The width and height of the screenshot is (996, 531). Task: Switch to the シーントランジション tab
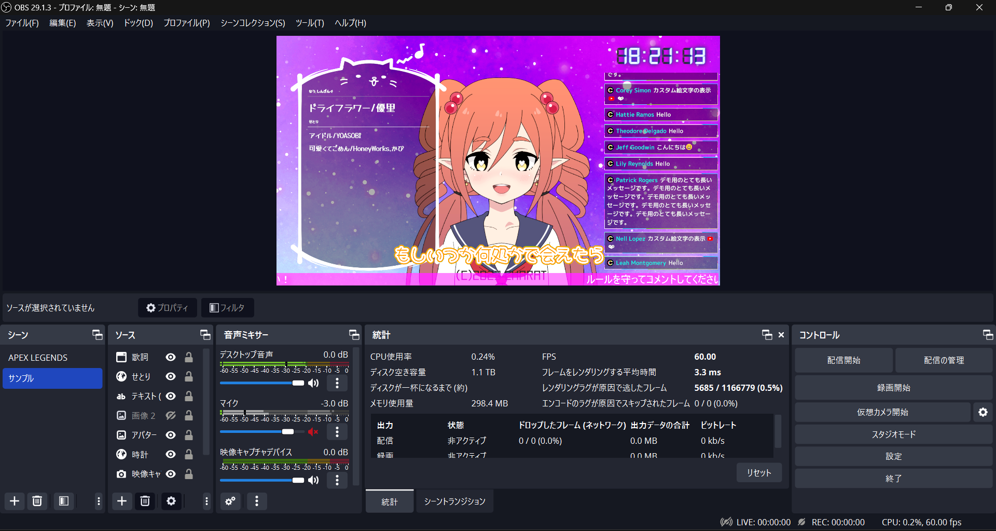(x=454, y=501)
